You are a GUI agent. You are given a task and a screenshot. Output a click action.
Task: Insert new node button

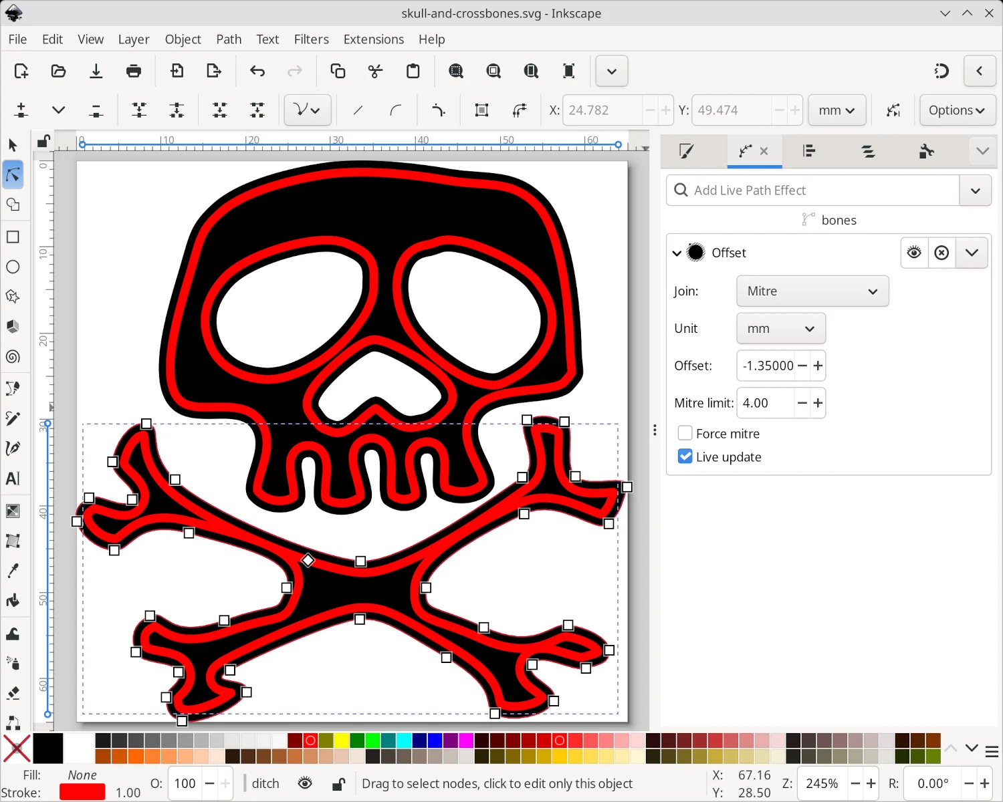(21, 110)
